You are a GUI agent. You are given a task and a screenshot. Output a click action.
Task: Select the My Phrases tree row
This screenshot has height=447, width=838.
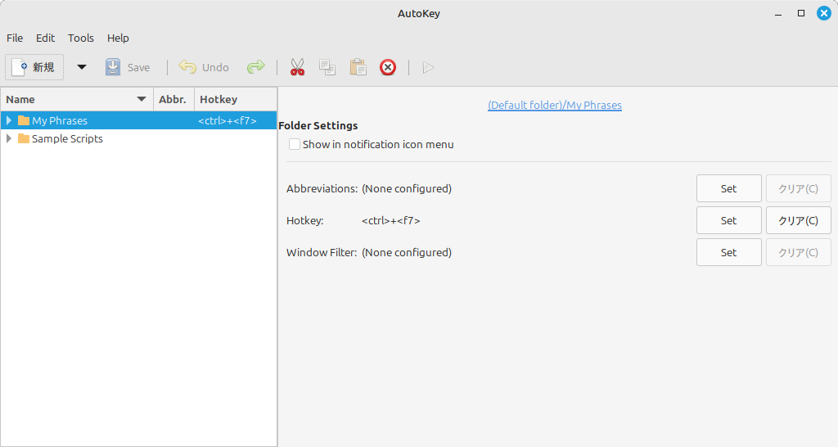pos(138,120)
